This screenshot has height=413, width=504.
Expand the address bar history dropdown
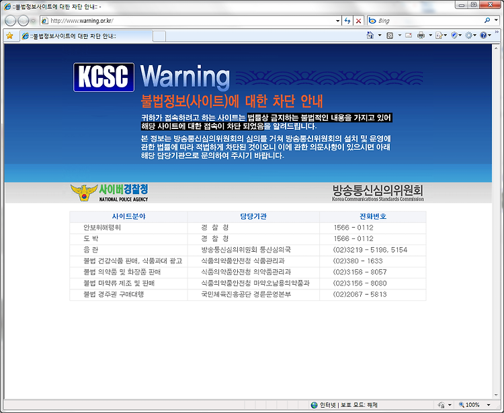(x=337, y=21)
